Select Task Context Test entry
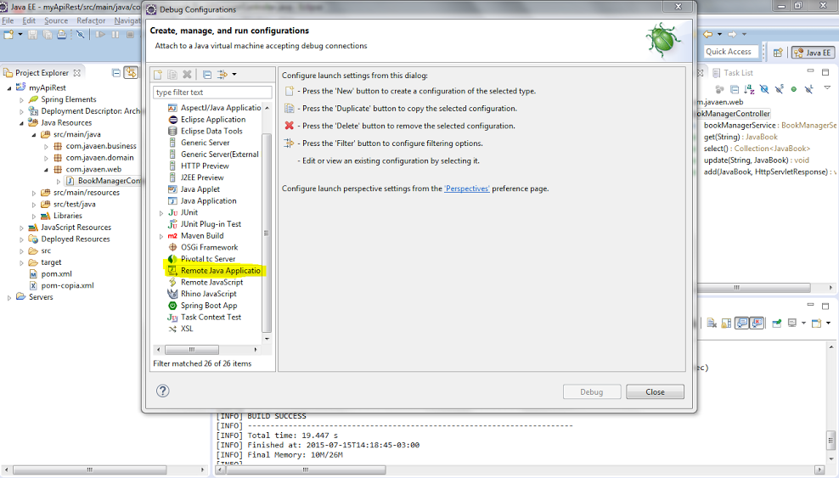 tap(205, 317)
